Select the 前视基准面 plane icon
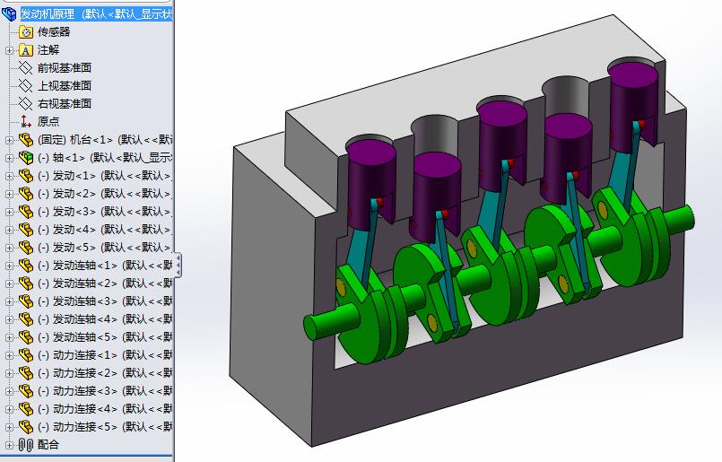Viewport: 722px width, 462px height. click(x=26, y=68)
